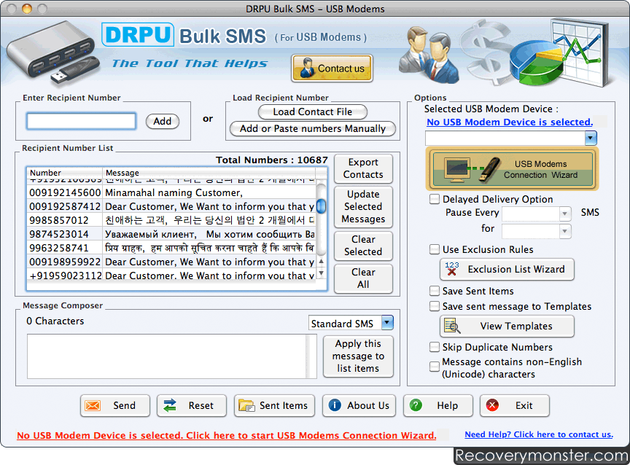Click the Sent Items button label
Viewport: 630px width, 465px height.
(283, 405)
